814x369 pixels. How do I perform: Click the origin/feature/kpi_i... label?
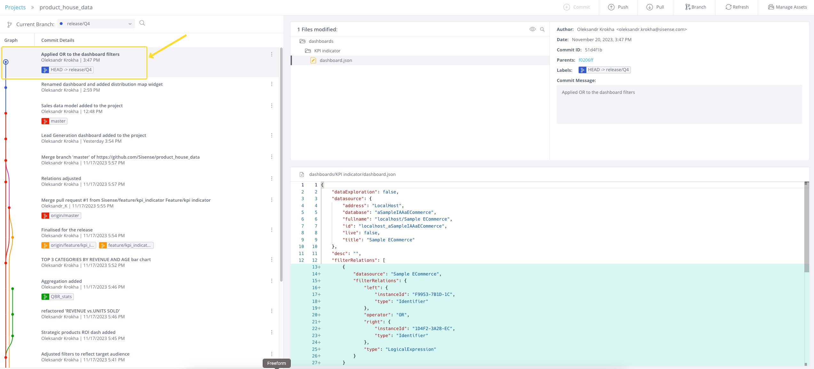69,245
